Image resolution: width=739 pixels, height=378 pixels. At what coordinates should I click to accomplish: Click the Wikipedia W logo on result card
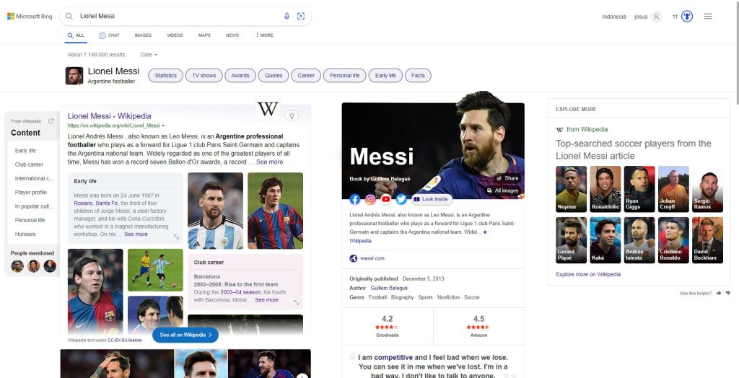(268, 109)
